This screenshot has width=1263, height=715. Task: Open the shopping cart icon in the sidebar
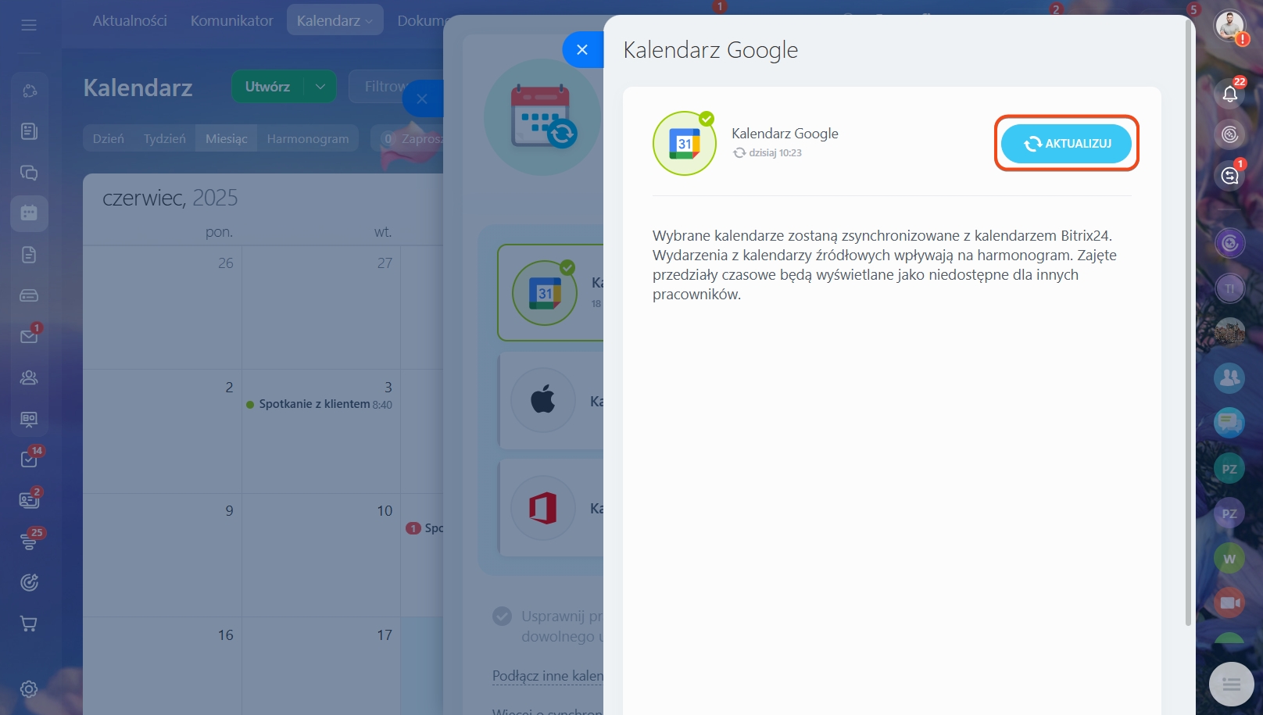click(x=29, y=624)
